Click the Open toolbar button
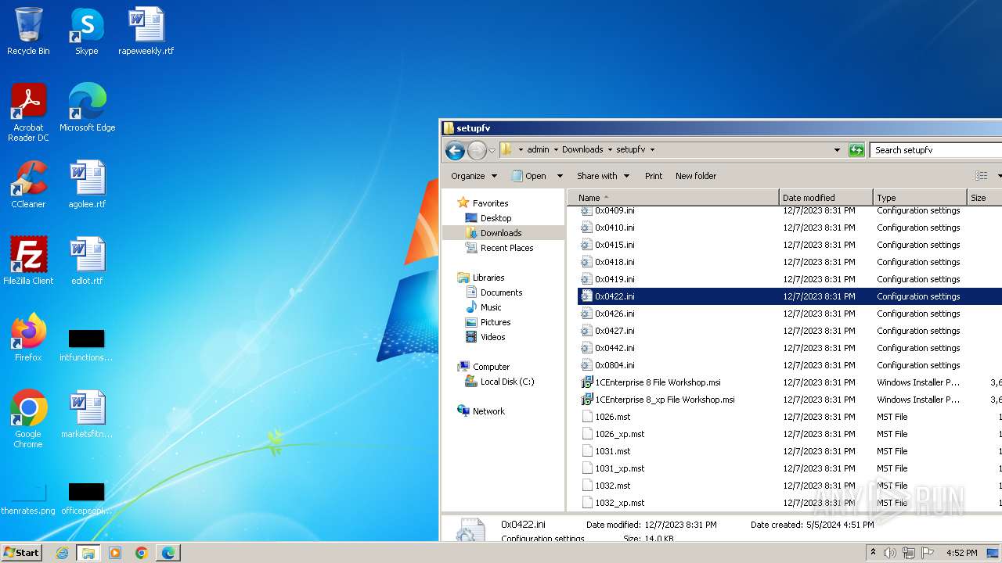Screen dimensions: 1002x563 pos(529,176)
